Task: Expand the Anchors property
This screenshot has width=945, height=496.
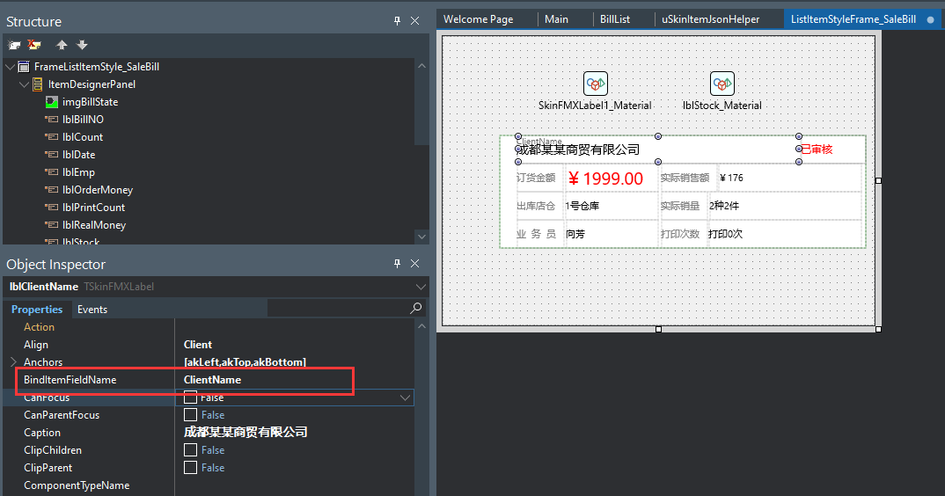Action: [13, 361]
